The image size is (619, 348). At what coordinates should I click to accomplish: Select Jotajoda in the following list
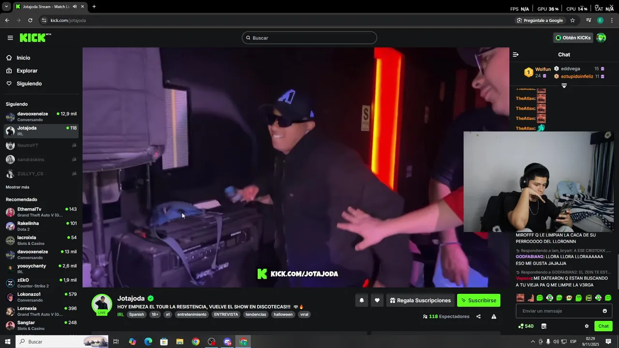41,130
